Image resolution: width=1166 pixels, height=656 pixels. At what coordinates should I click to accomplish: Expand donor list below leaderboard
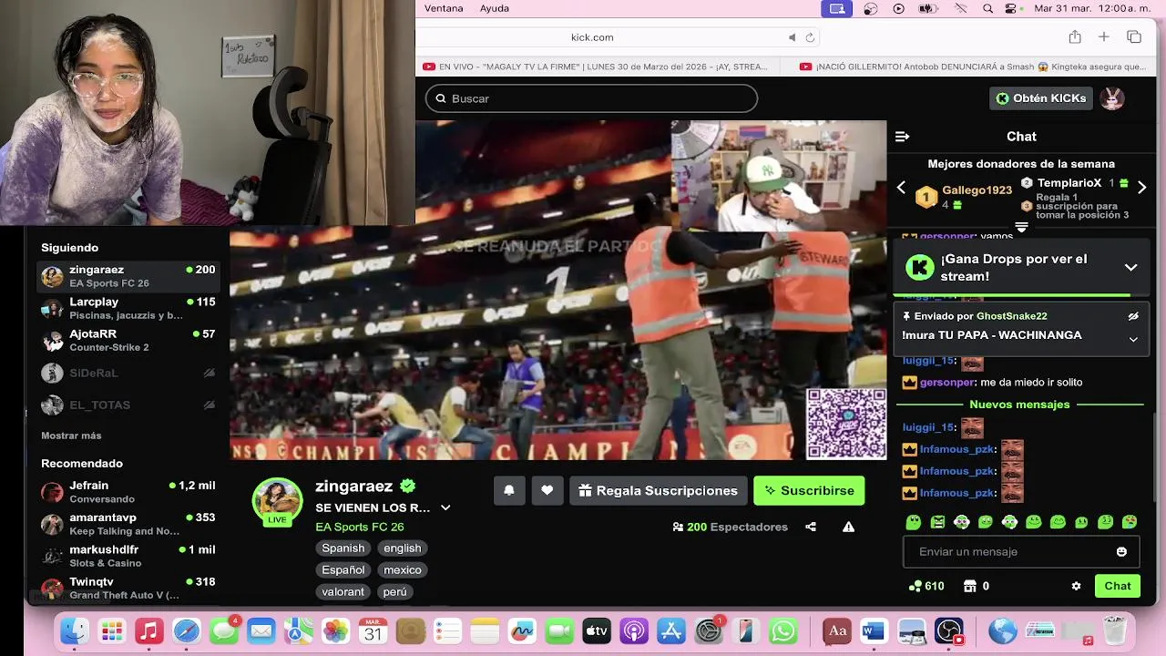point(1021,227)
